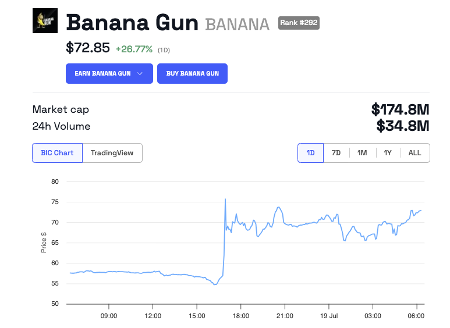Select the 1D time range

click(310, 153)
